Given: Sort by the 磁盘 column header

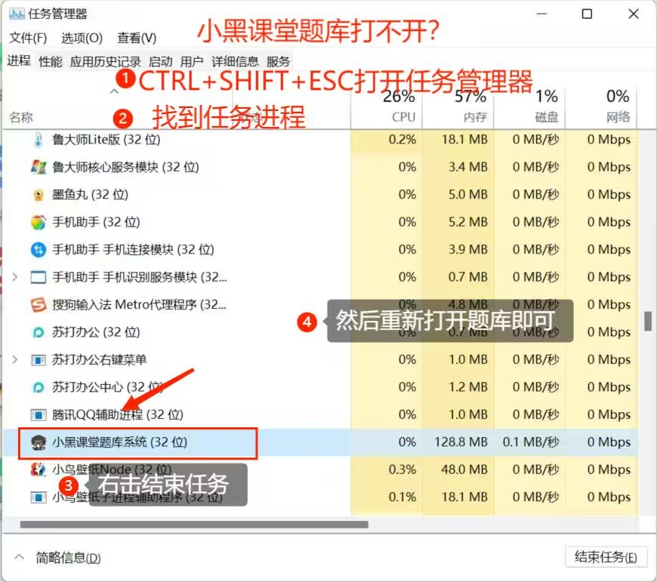Looking at the screenshot, I should point(529,107).
